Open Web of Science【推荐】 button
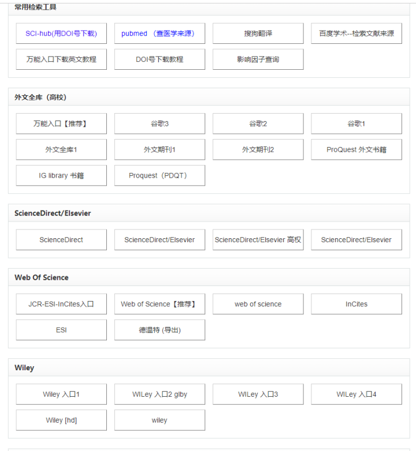The width and height of the screenshot is (416, 451). coord(159,304)
